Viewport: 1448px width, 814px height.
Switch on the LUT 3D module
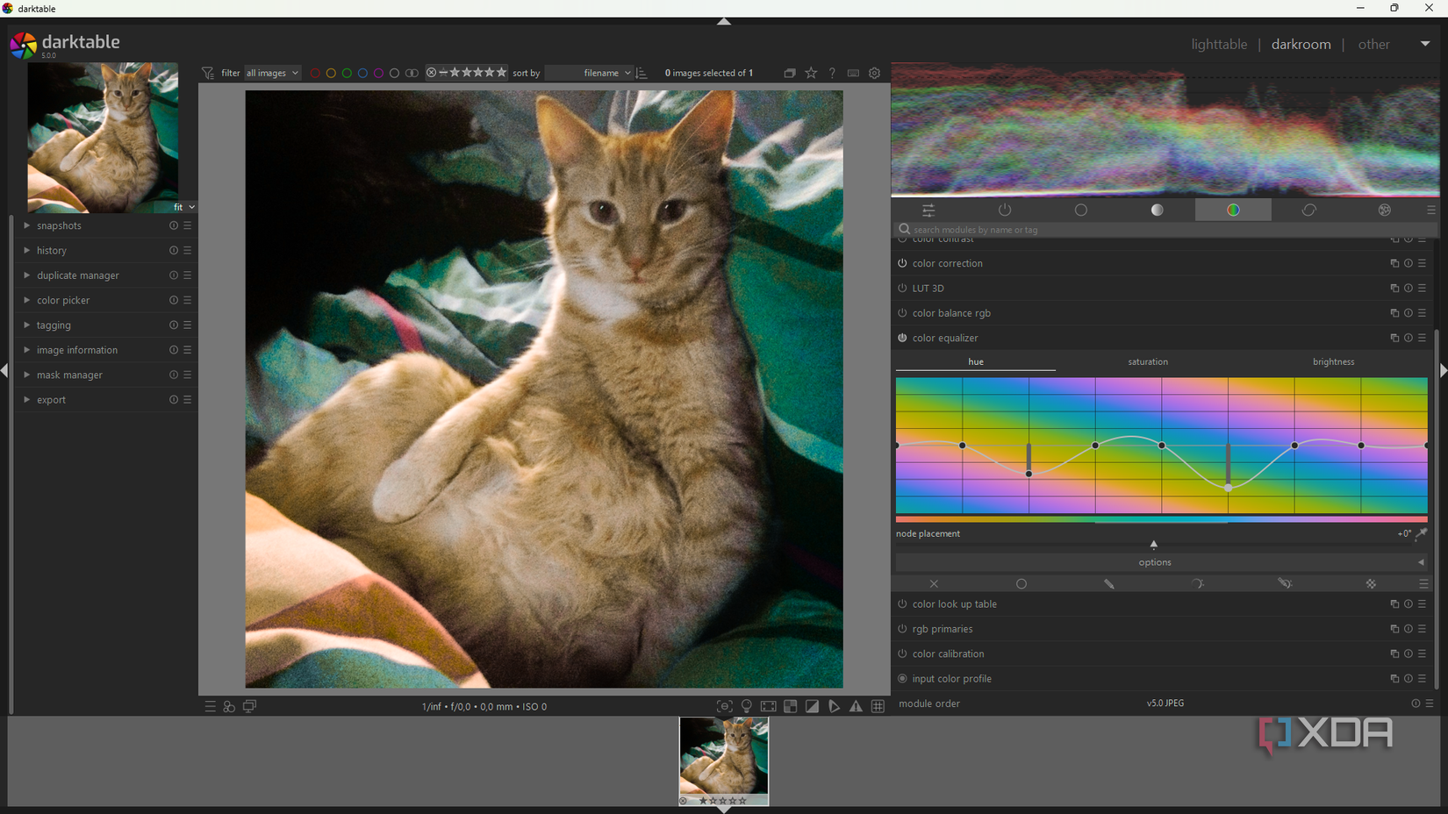click(902, 289)
